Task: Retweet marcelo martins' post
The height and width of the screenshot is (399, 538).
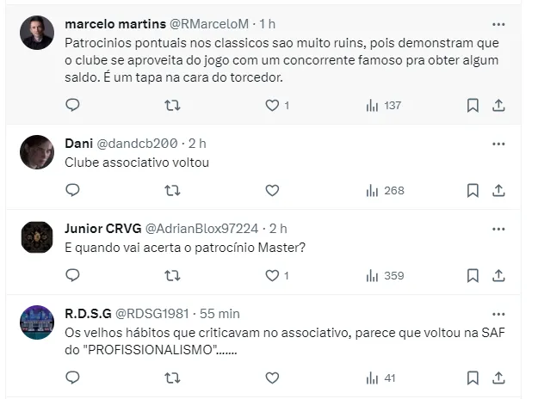Action: (x=172, y=105)
